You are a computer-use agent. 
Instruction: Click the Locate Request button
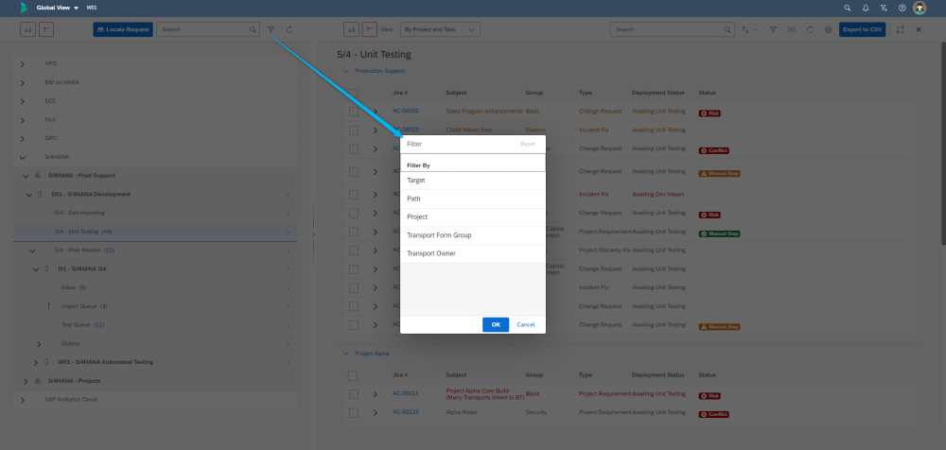[122, 29]
